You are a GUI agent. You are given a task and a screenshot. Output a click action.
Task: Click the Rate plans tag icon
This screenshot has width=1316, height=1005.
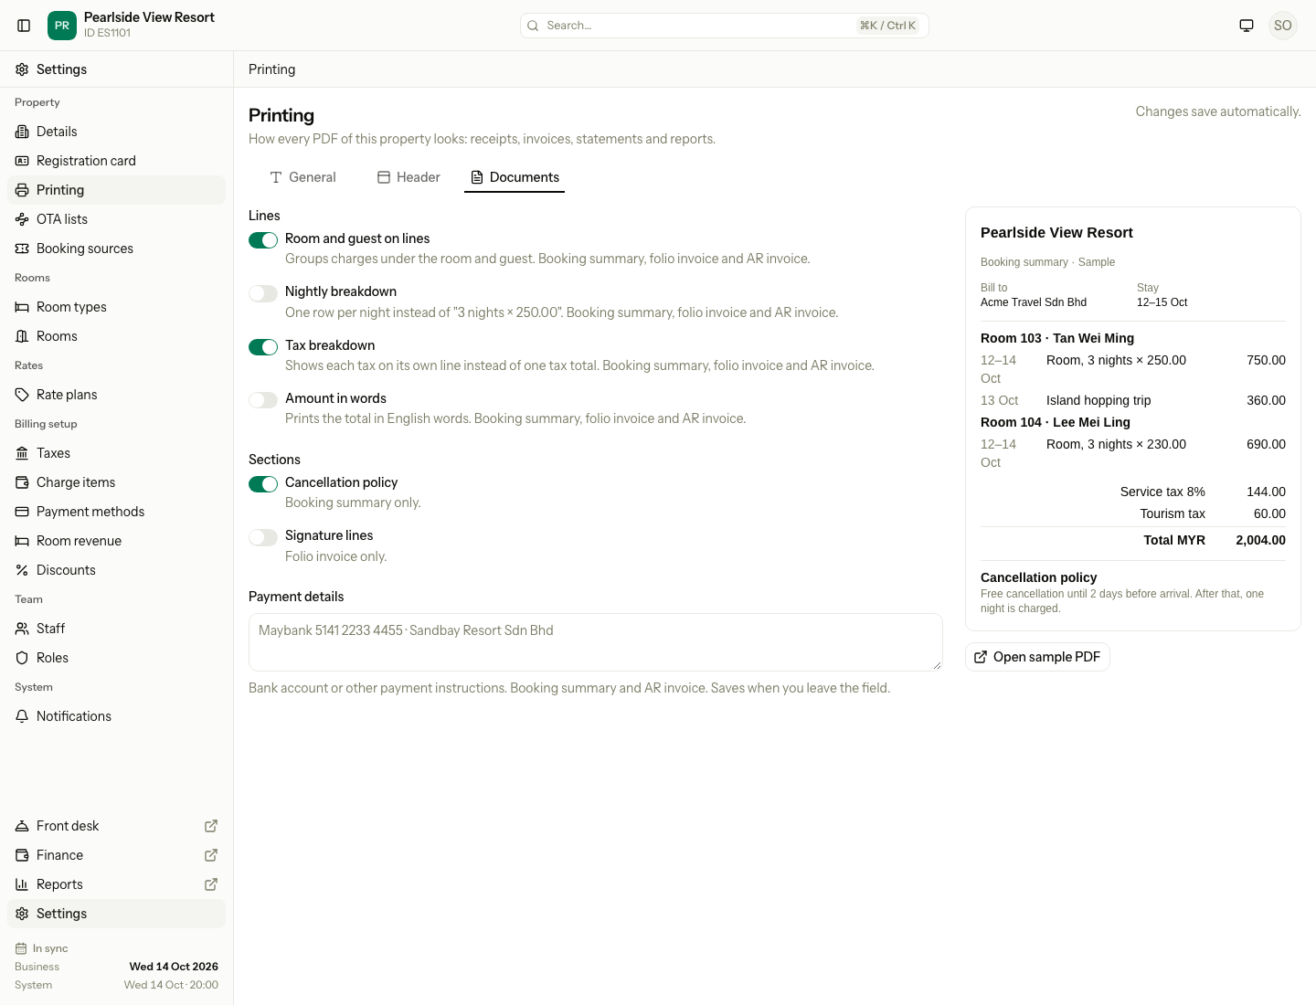(x=22, y=395)
